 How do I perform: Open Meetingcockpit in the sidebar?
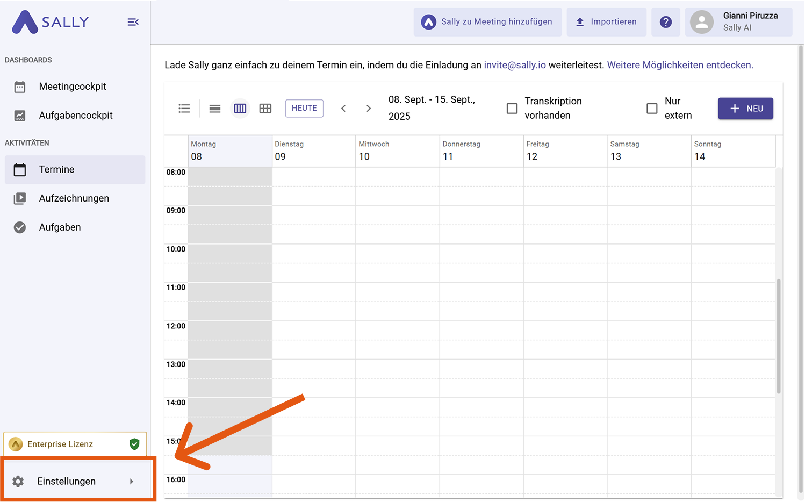click(73, 87)
